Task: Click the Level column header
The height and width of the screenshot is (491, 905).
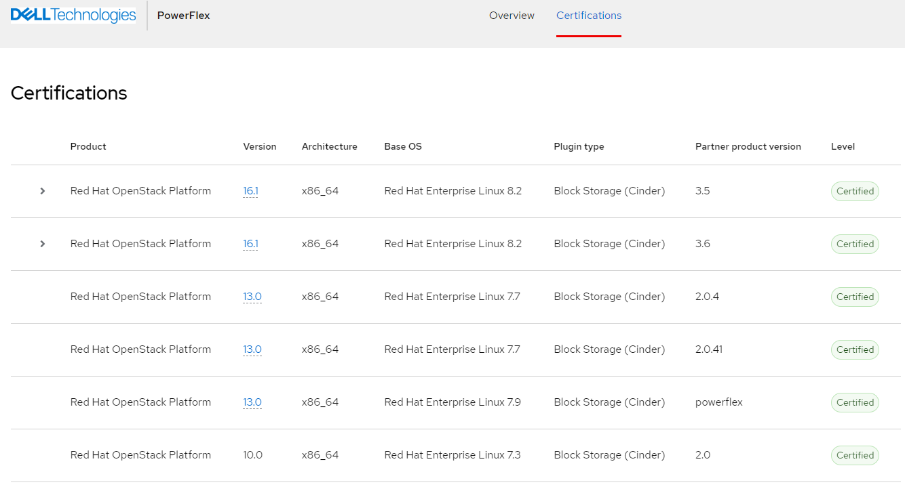Action: (x=843, y=146)
